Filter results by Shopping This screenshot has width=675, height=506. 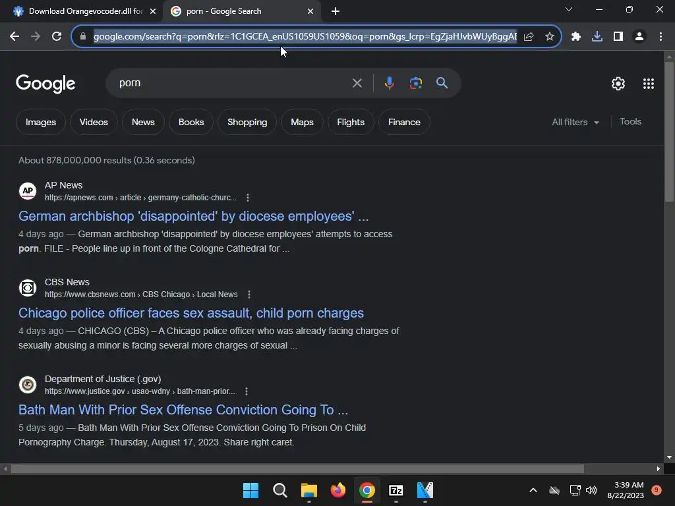pos(247,122)
